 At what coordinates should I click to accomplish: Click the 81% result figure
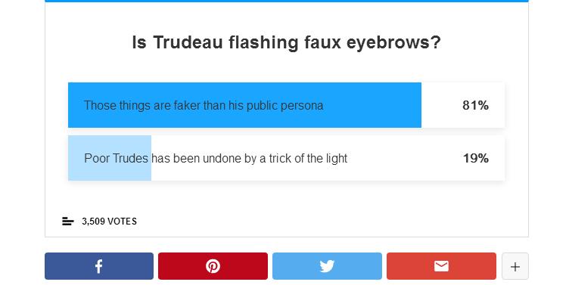click(475, 105)
